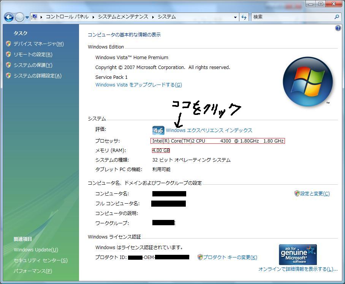Click the Back navigation arrow button

pos(9,17)
